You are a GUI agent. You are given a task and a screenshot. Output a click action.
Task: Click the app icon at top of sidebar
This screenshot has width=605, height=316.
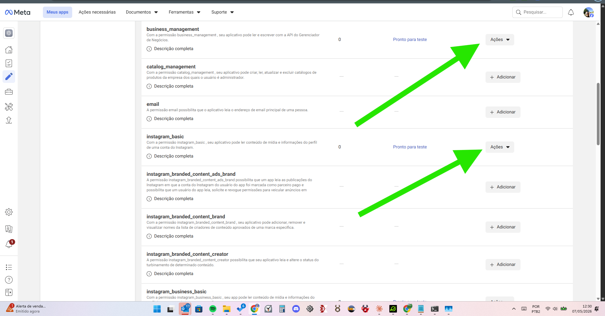click(9, 33)
